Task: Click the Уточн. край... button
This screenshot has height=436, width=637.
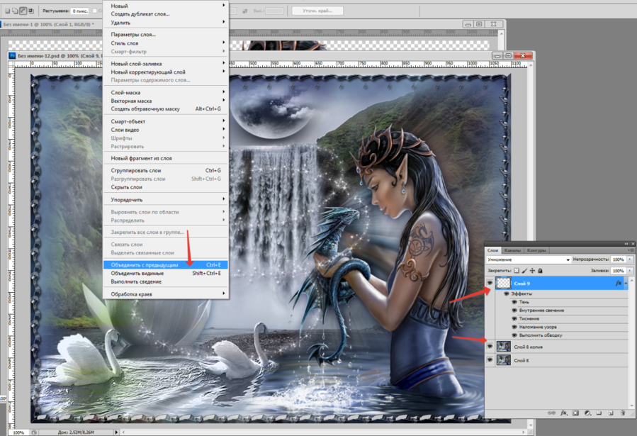Action: tap(317, 11)
